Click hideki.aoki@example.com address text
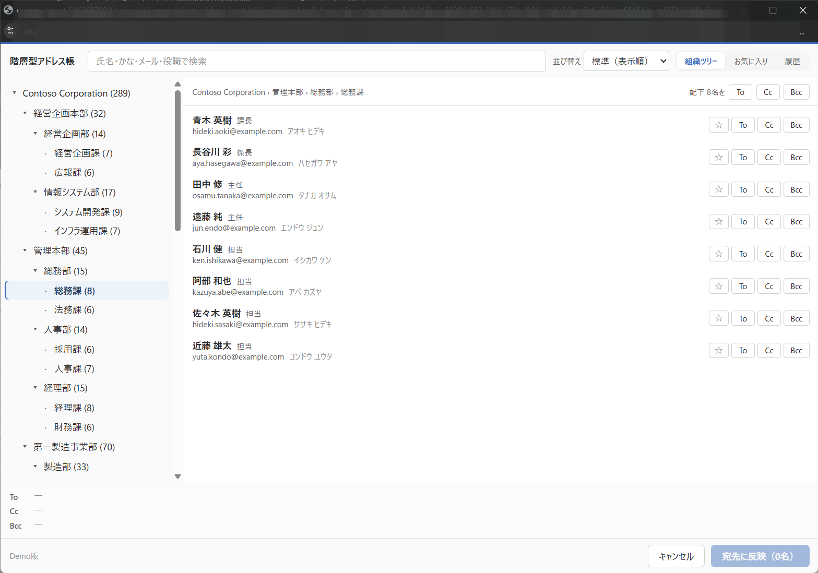The height and width of the screenshot is (573, 818). click(237, 132)
